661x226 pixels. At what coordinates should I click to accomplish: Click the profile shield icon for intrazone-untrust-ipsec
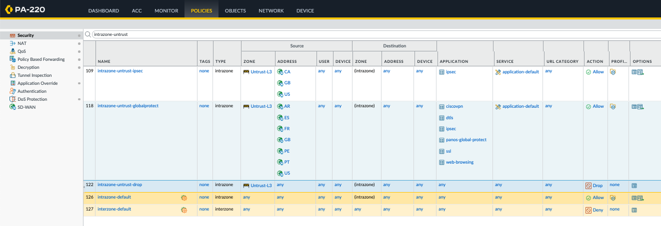[x=612, y=72]
